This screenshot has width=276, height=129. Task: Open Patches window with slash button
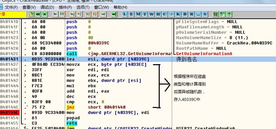click(171, 14)
